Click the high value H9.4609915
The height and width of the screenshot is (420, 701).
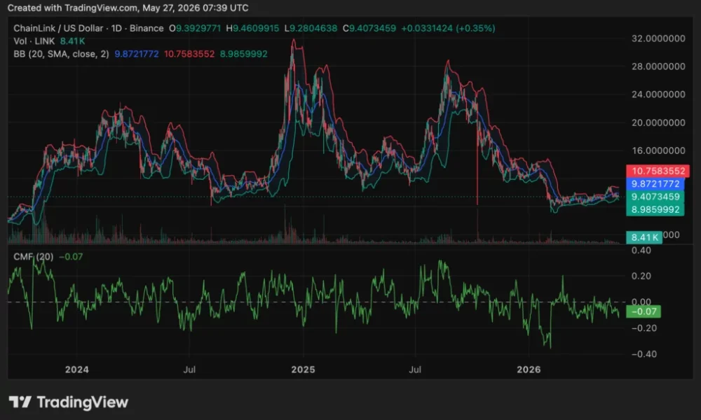(x=252, y=28)
